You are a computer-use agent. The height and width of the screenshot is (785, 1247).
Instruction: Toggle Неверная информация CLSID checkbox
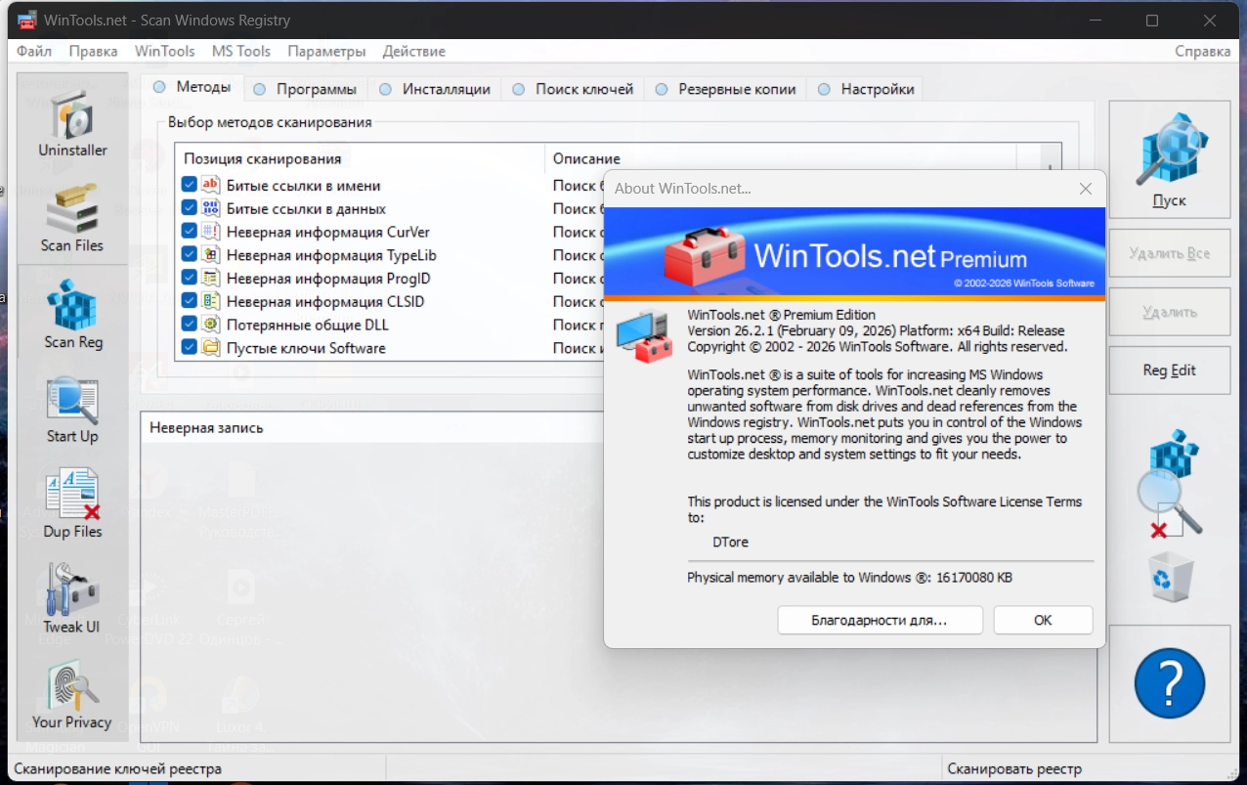[x=190, y=301]
